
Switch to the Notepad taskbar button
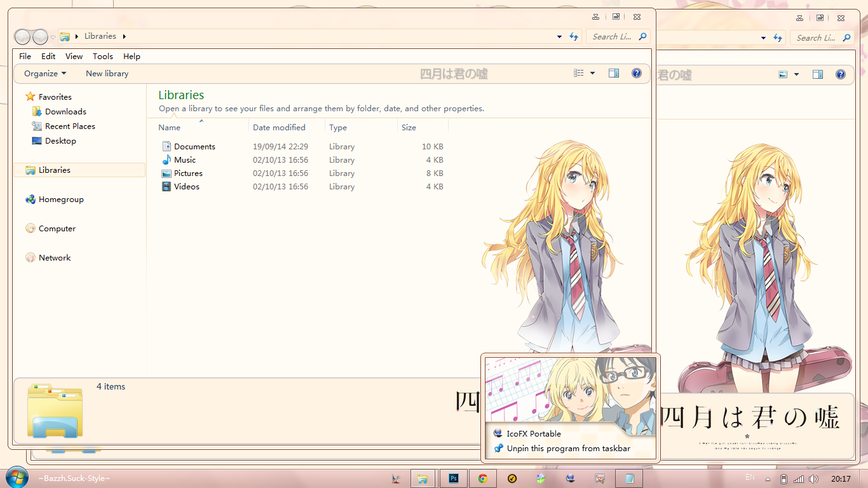[x=629, y=478]
